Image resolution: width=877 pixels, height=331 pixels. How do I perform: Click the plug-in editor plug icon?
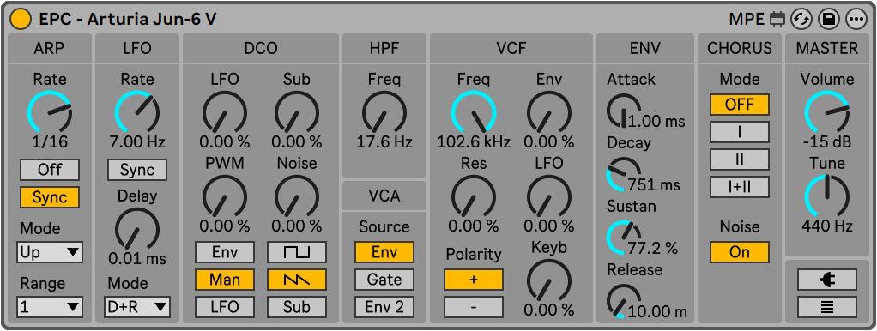tap(826, 280)
